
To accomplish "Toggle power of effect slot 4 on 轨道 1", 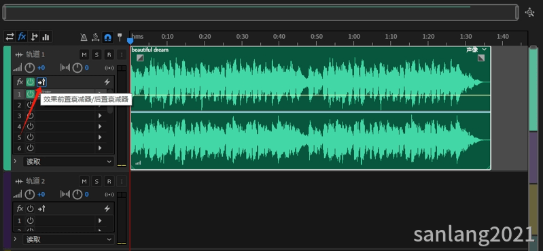I will click(31, 127).
